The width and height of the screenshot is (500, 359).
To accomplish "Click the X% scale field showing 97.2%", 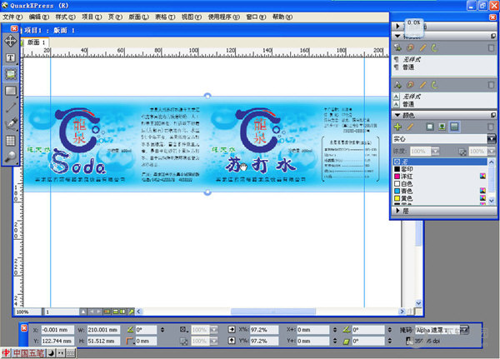I will click(258, 329).
